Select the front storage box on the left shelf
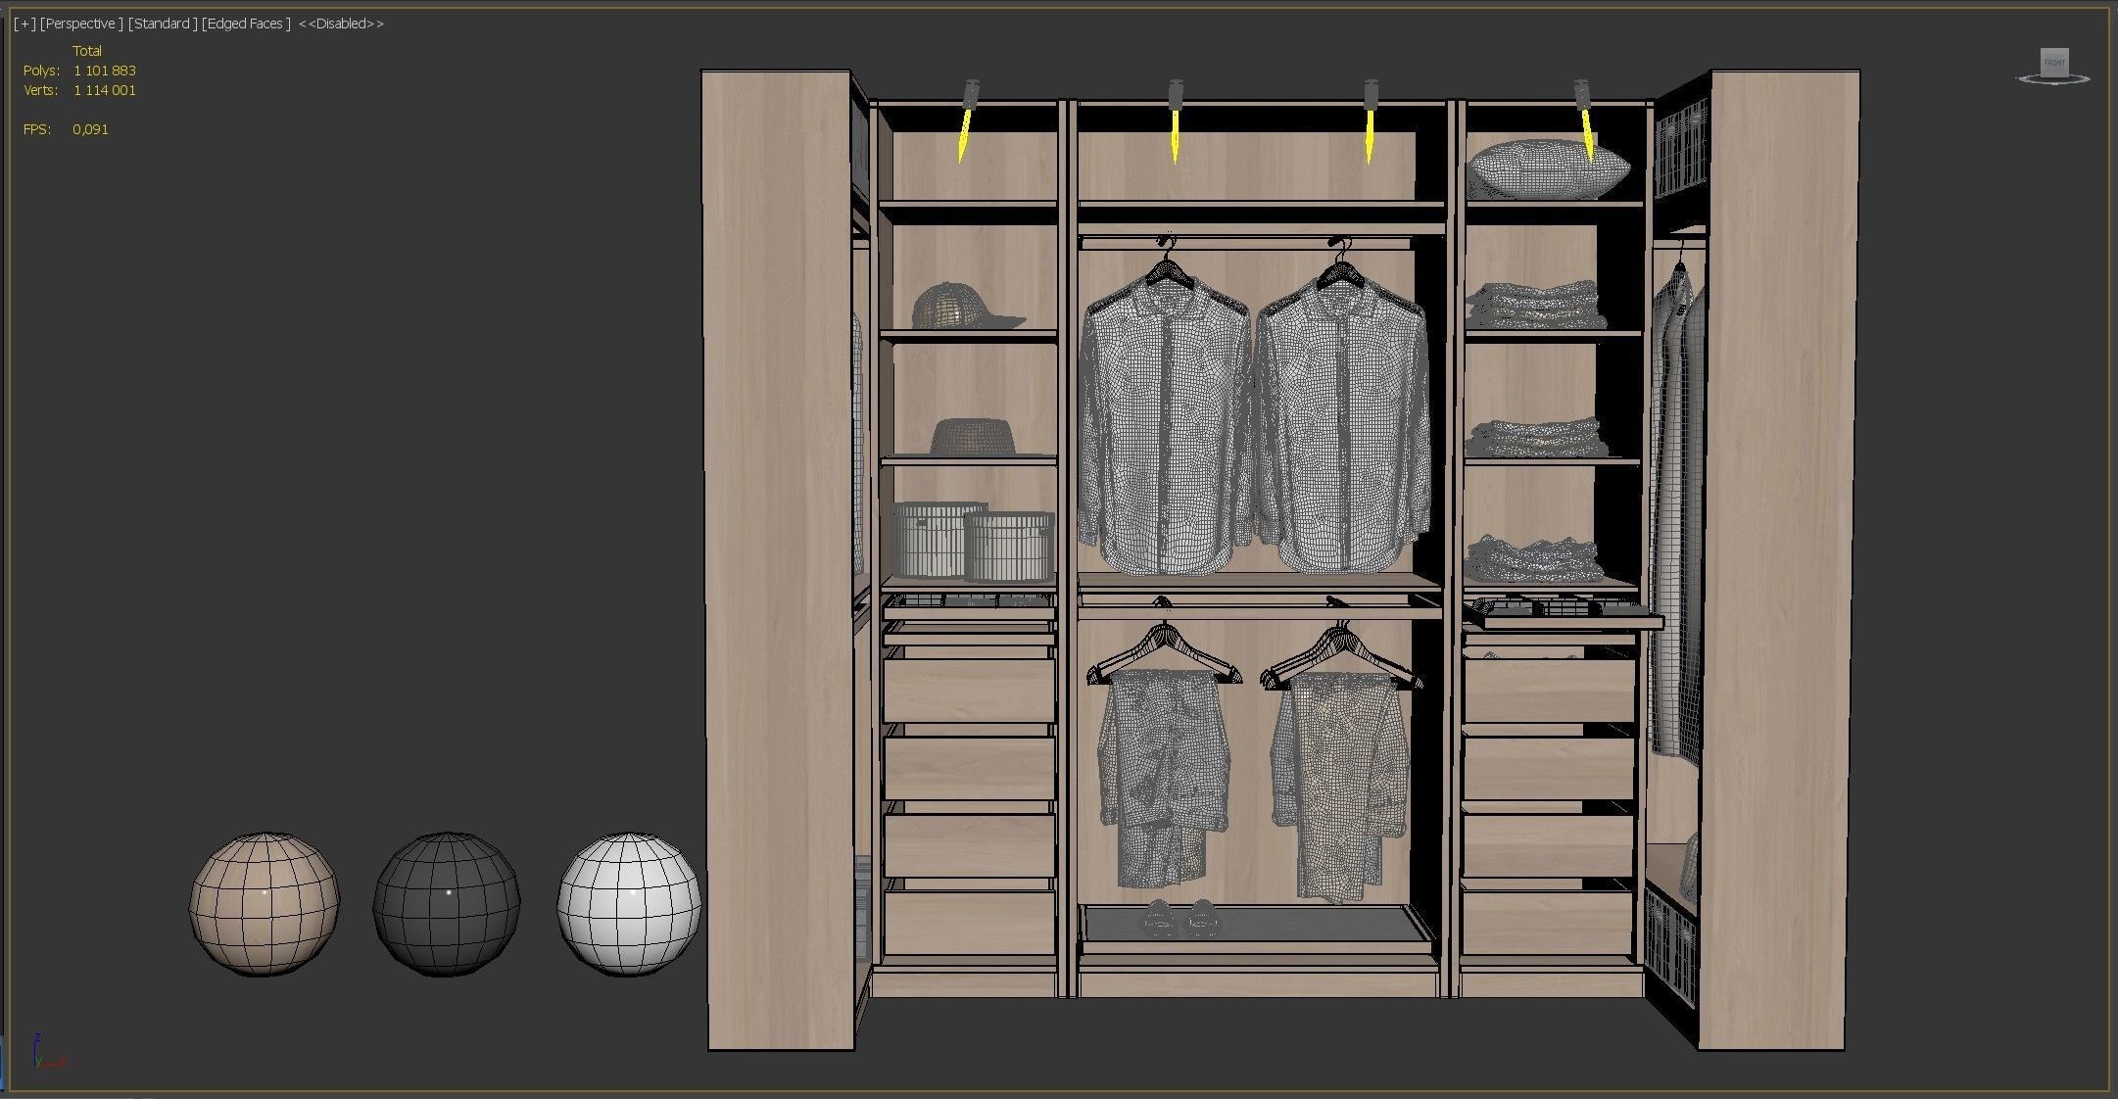This screenshot has height=1099, width=2118. pyautogui.click(x=1008, y=547)
